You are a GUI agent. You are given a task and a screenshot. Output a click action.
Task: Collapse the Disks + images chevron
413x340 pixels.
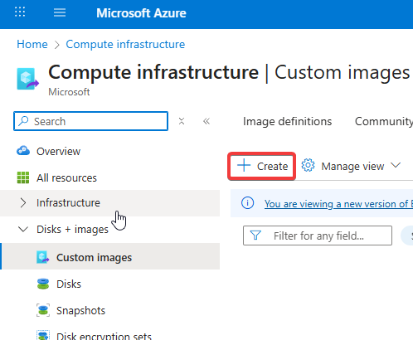23,229
